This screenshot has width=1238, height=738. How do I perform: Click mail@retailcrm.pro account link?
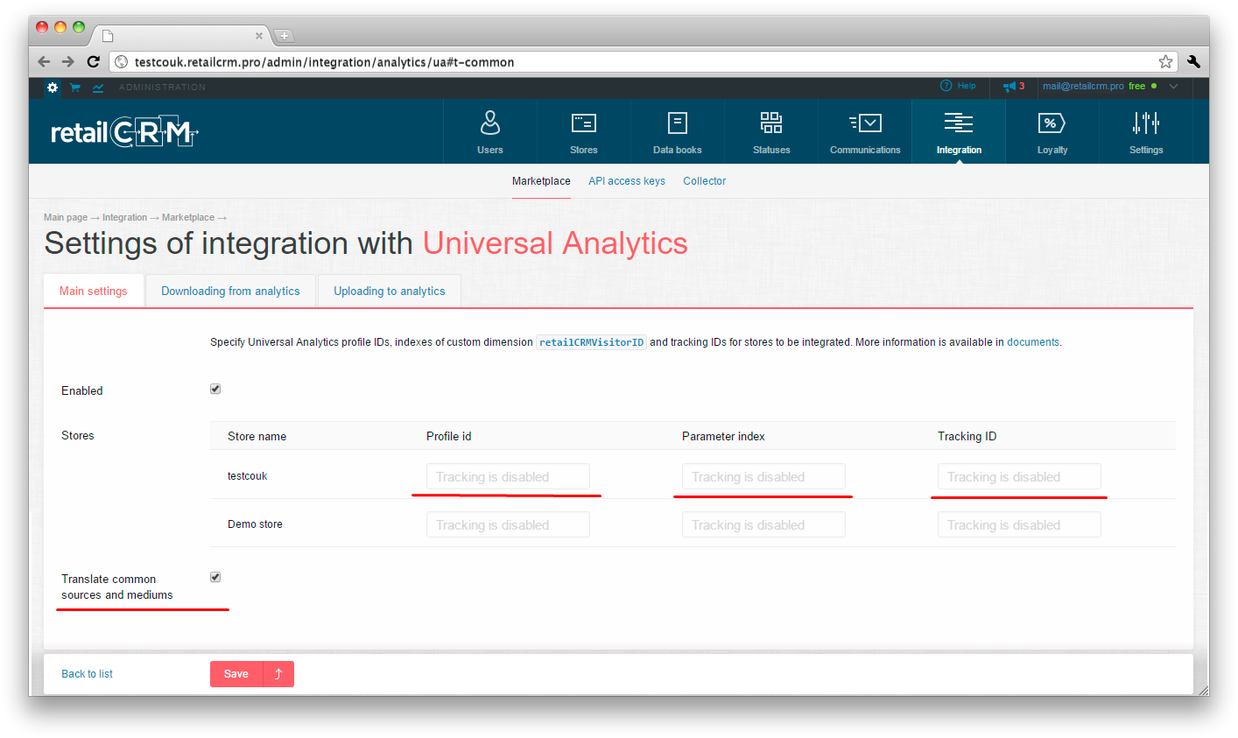pos(1083,86)
